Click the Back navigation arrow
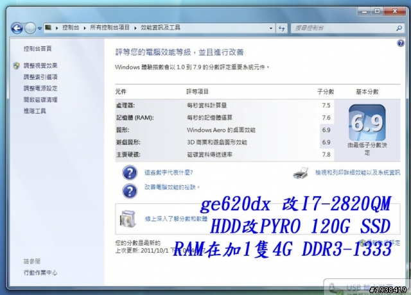The image size is (411, 295). [x=17, y=28]
